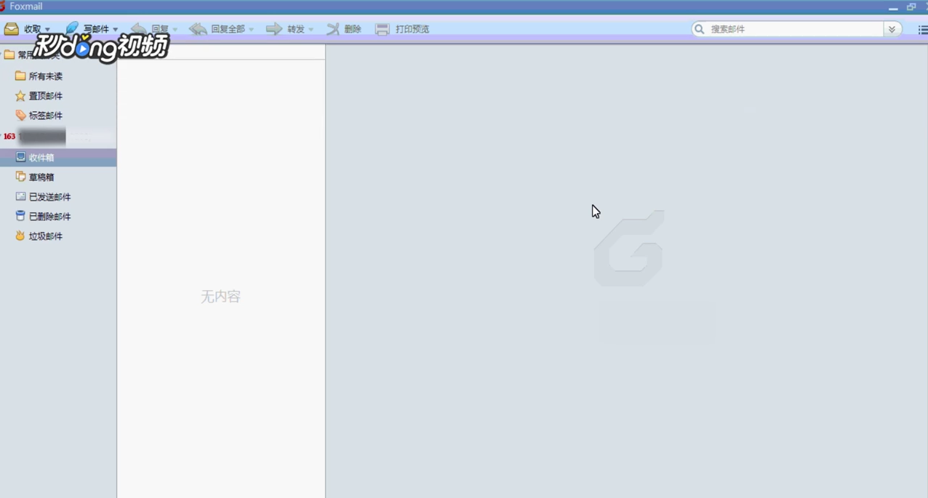Click the 打印预览 text button

(x=412, y=29)
